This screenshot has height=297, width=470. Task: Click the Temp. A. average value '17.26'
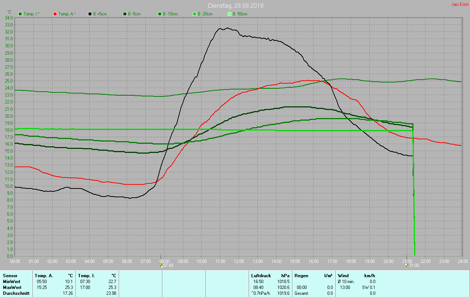coord(68,293)
